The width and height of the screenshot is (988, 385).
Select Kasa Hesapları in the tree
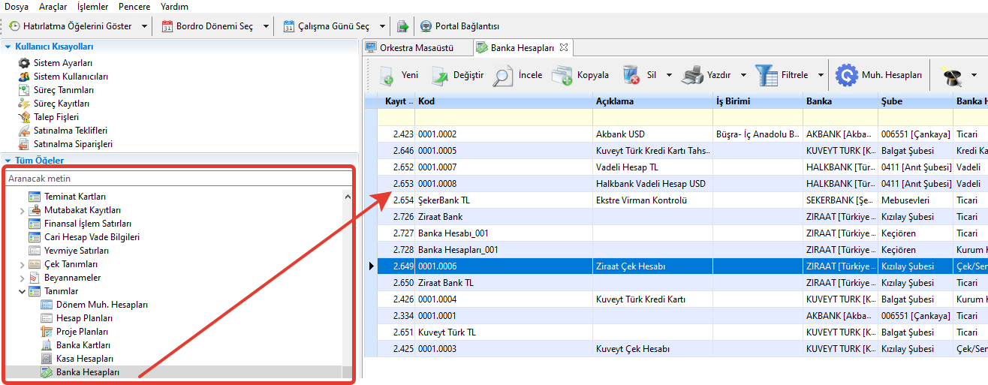point(84,359)
